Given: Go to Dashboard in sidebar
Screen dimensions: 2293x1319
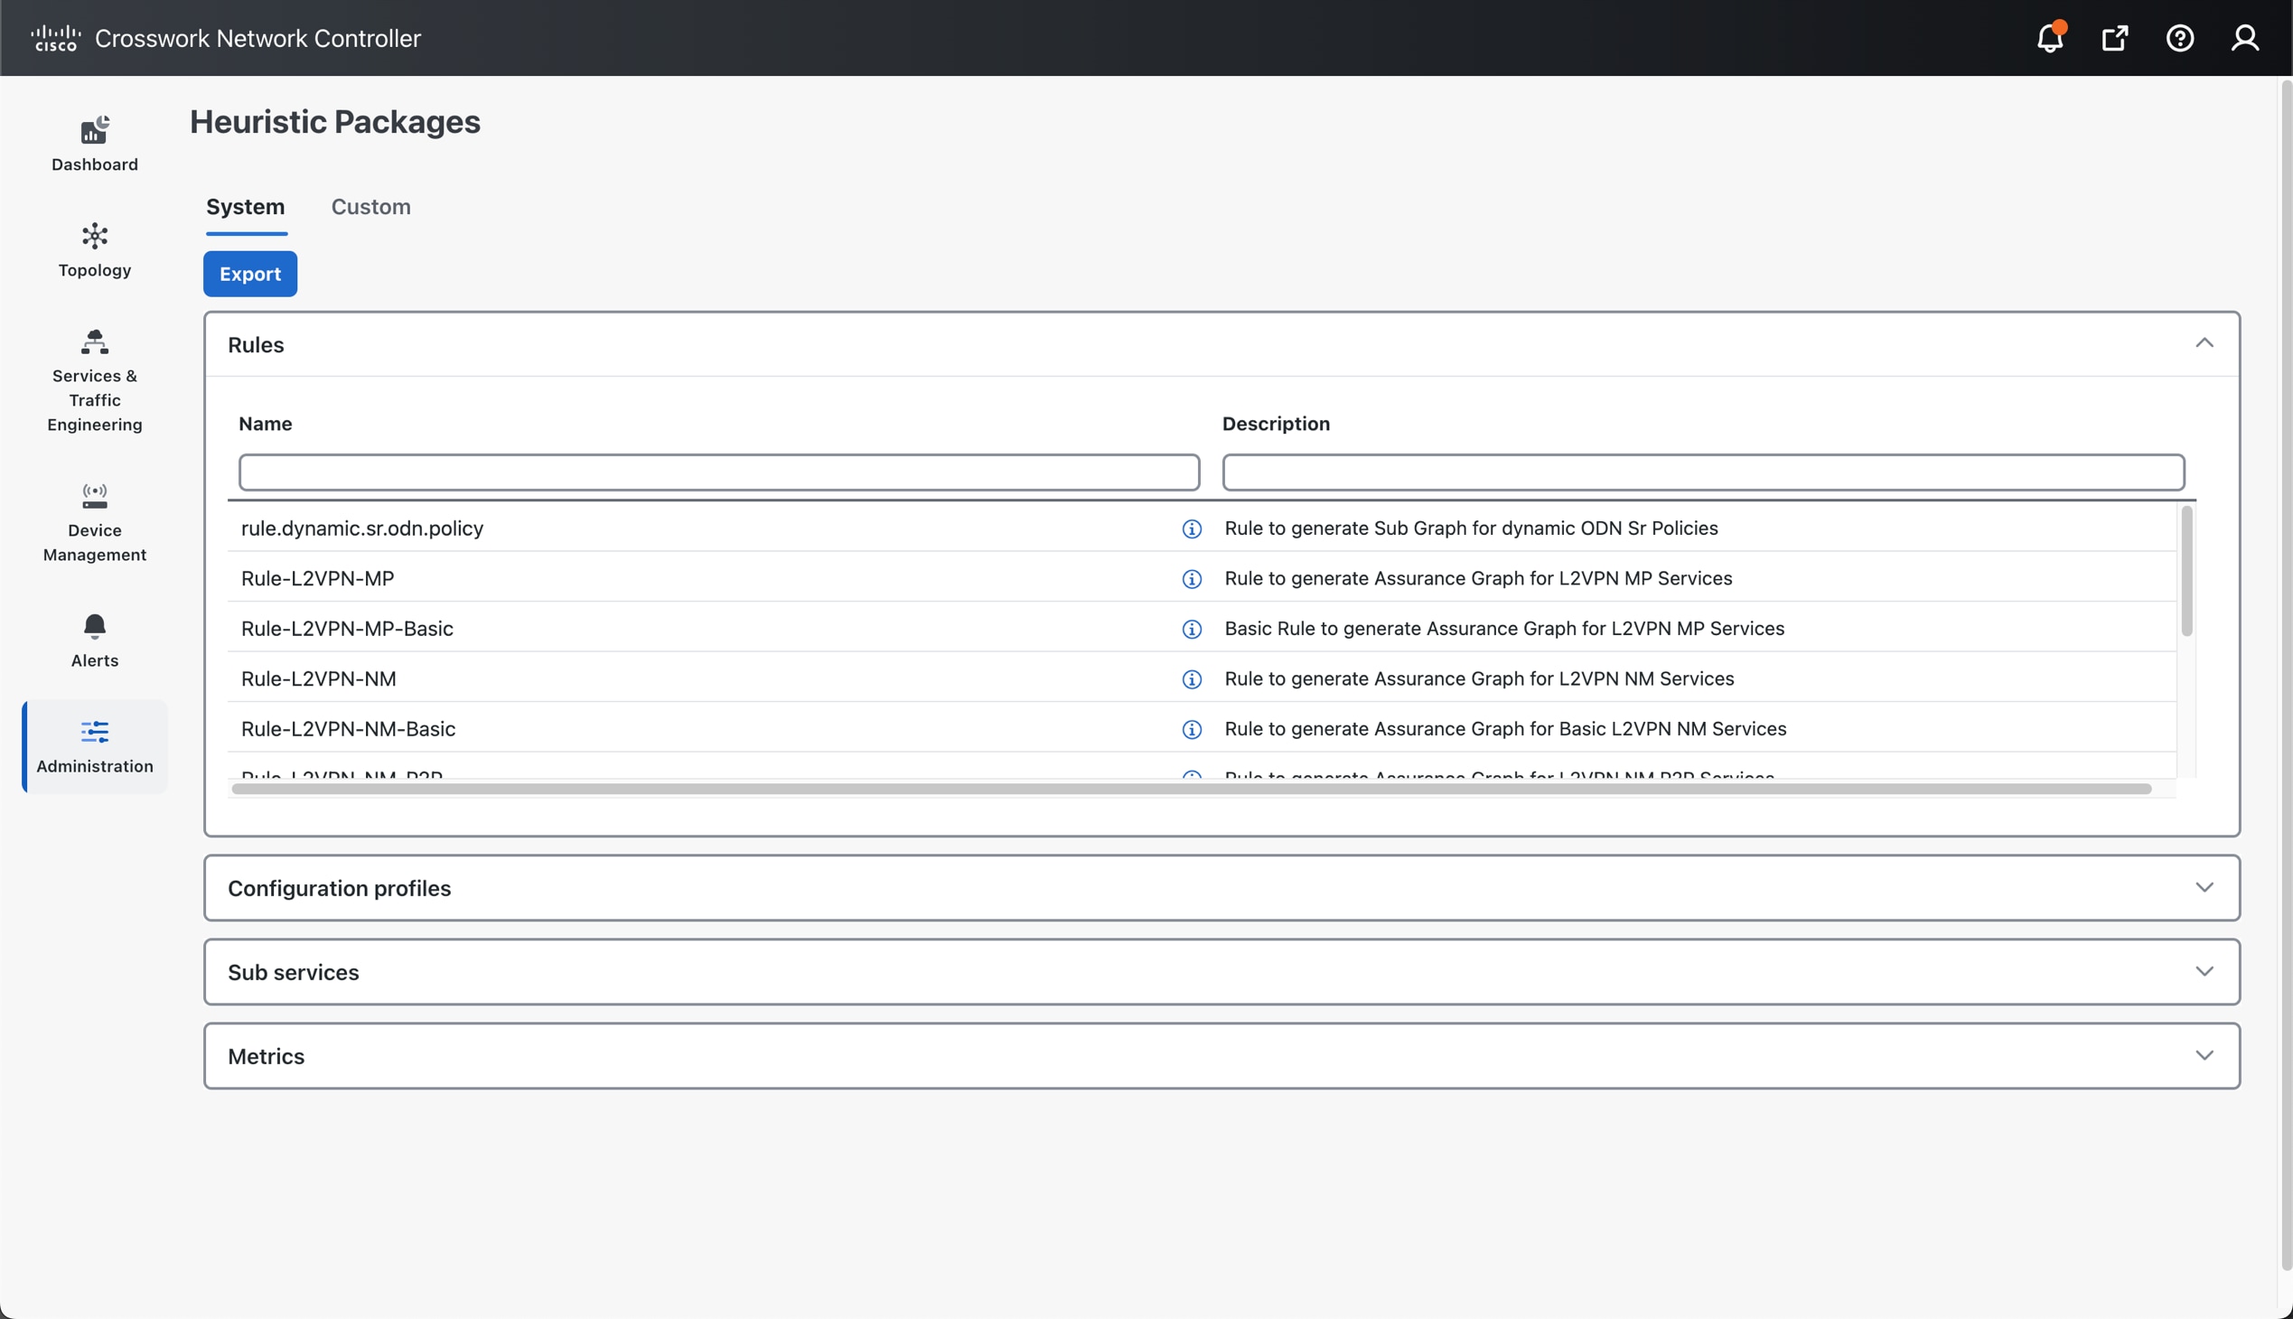Looking at the screenshot, I should click(95, 144).
